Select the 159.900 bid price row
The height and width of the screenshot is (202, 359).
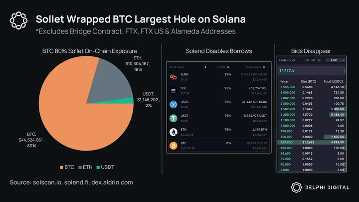tap(311, 142)
